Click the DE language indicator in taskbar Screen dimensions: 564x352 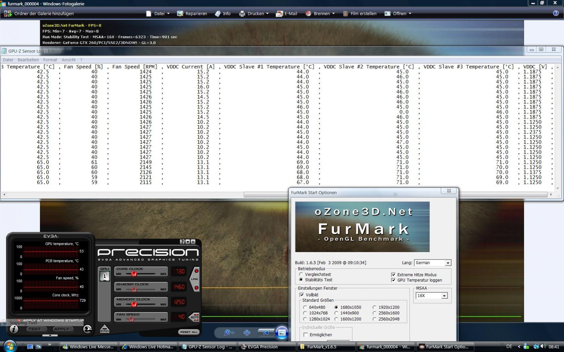click(x=509, y=347)
